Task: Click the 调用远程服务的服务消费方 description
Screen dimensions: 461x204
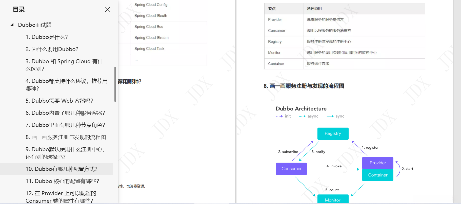Action: tap(329, 31)
